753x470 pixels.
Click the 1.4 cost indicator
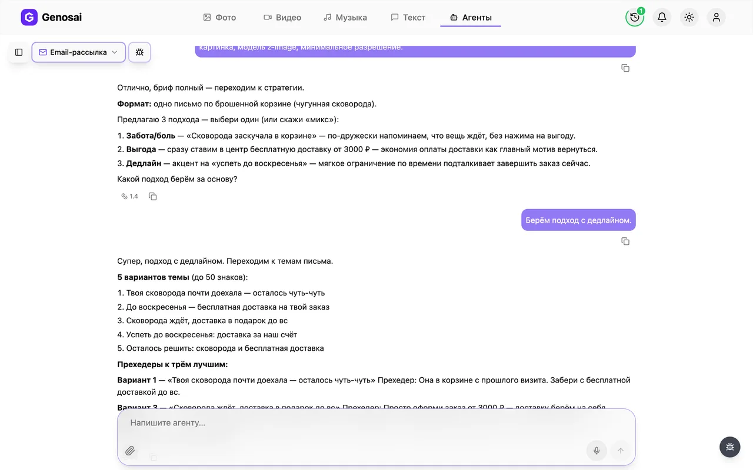(129, 196)
